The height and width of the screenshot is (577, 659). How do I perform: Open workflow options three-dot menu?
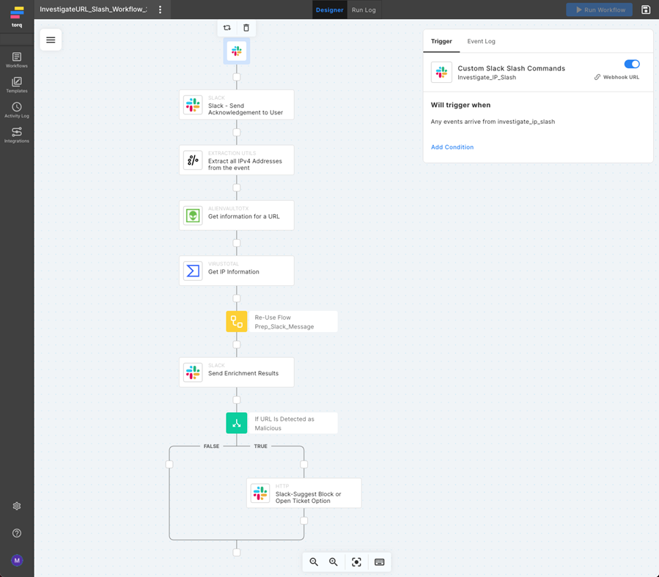coord(160,10)
